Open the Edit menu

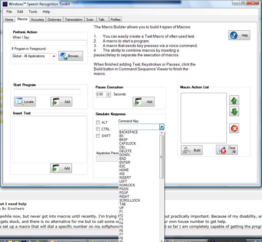[x=20, y=12]
